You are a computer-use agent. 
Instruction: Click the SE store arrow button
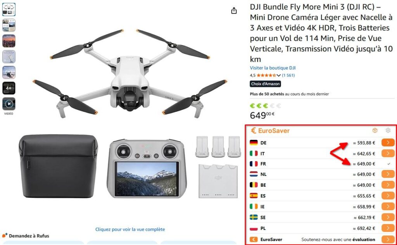(388, 217)
